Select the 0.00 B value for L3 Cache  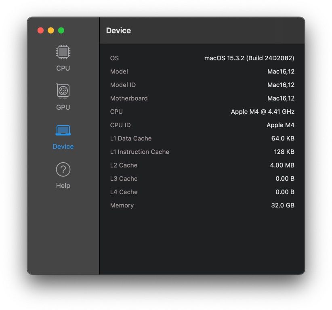pos(285,178)
